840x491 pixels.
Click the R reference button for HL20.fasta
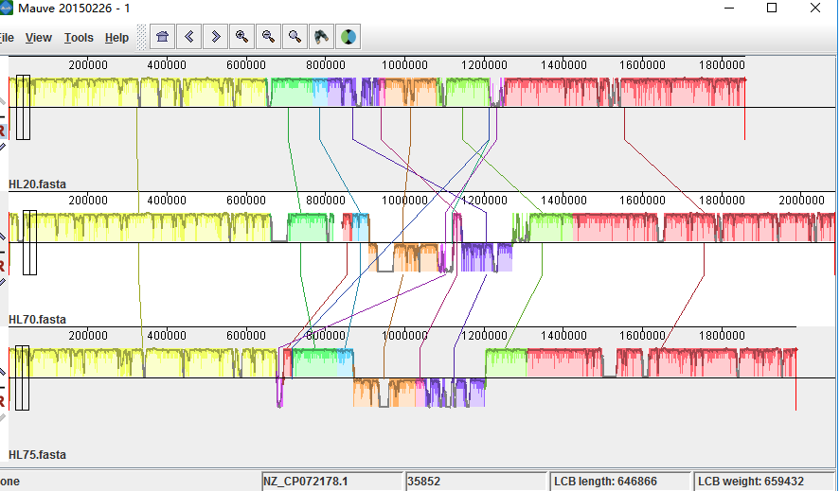3,131
